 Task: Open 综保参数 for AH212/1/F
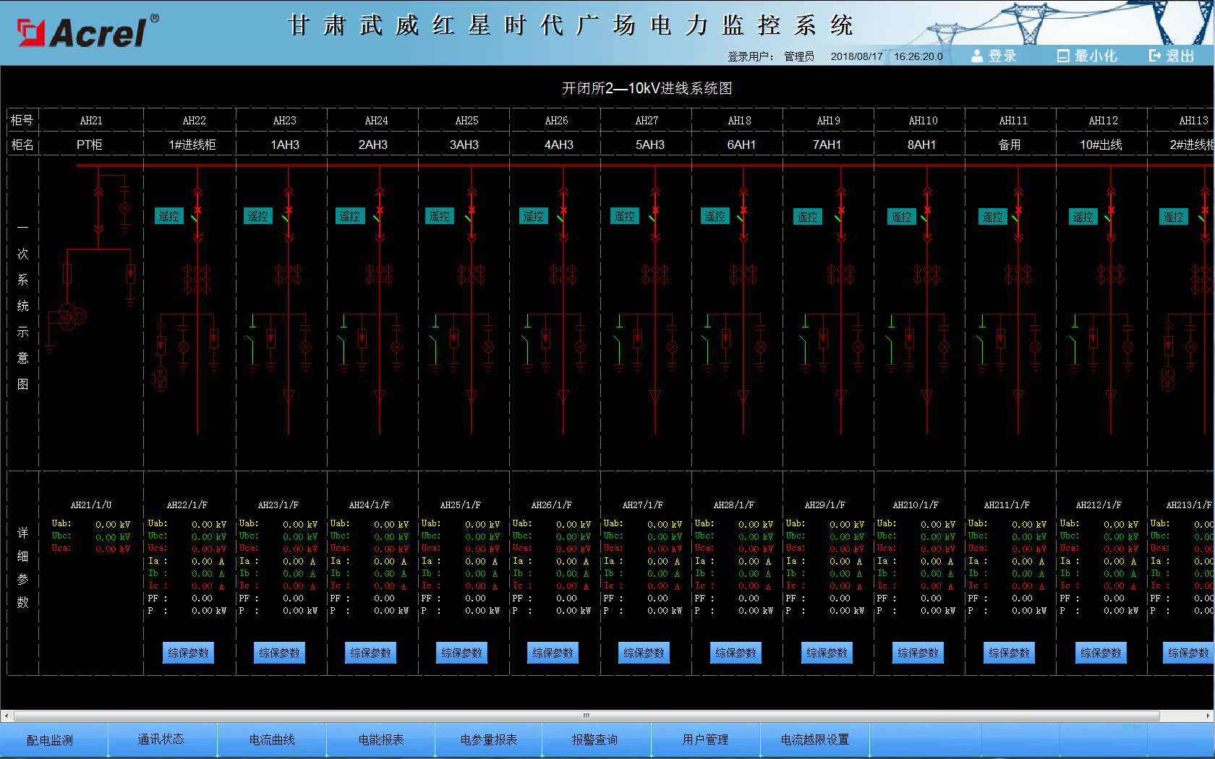[x=1101, y=653]
